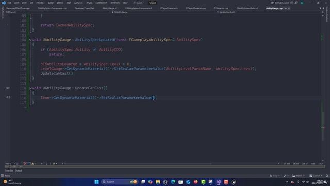Go to previous issue arrow
Viewport: 330px width, 186px height.
(42, 164)
